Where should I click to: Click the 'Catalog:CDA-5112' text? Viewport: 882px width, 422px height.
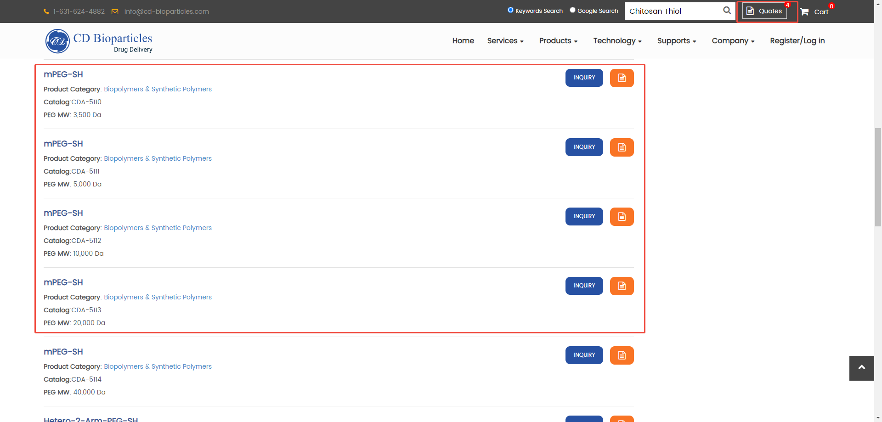point(73,241)
